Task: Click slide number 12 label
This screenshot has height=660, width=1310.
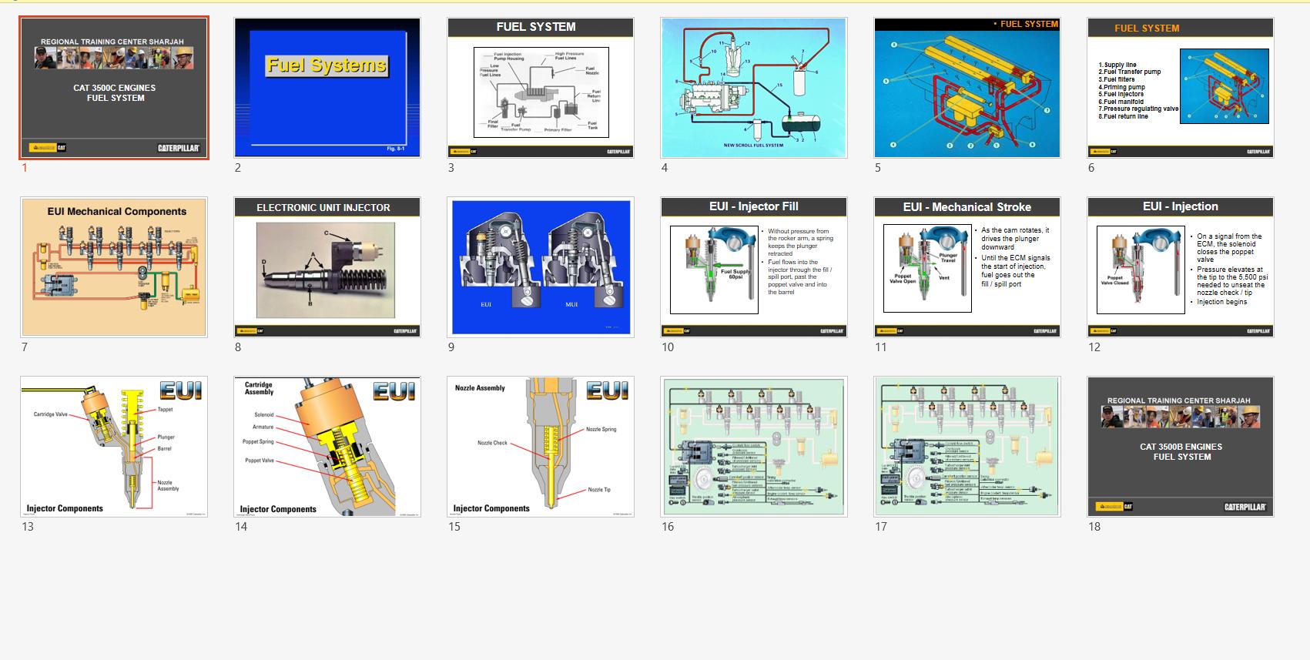Action: [1094, 347]
